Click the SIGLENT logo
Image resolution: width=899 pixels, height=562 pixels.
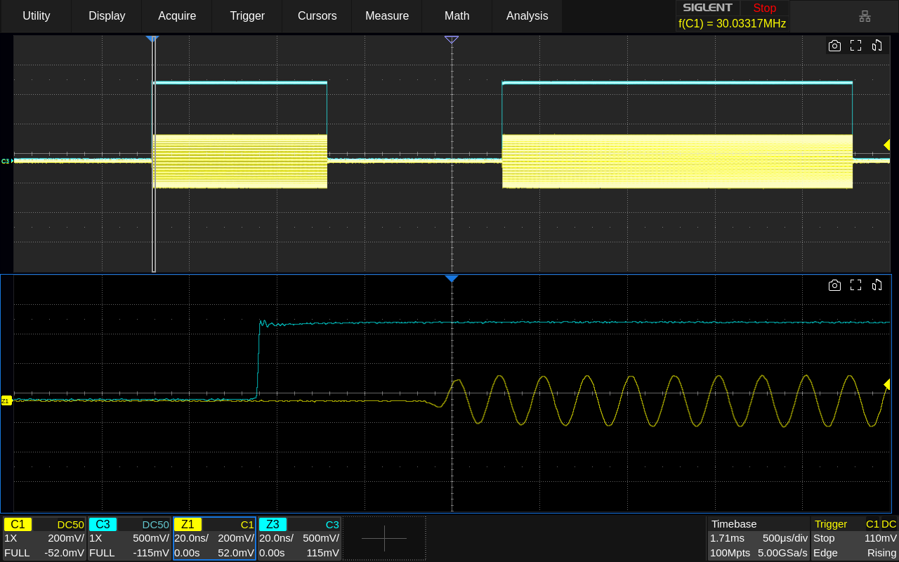click(x=708, y=8)
